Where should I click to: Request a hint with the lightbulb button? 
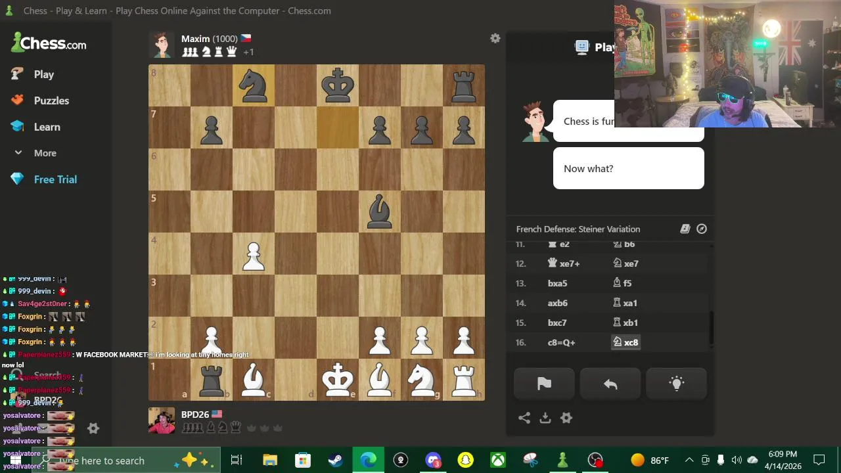pos(676,384)
